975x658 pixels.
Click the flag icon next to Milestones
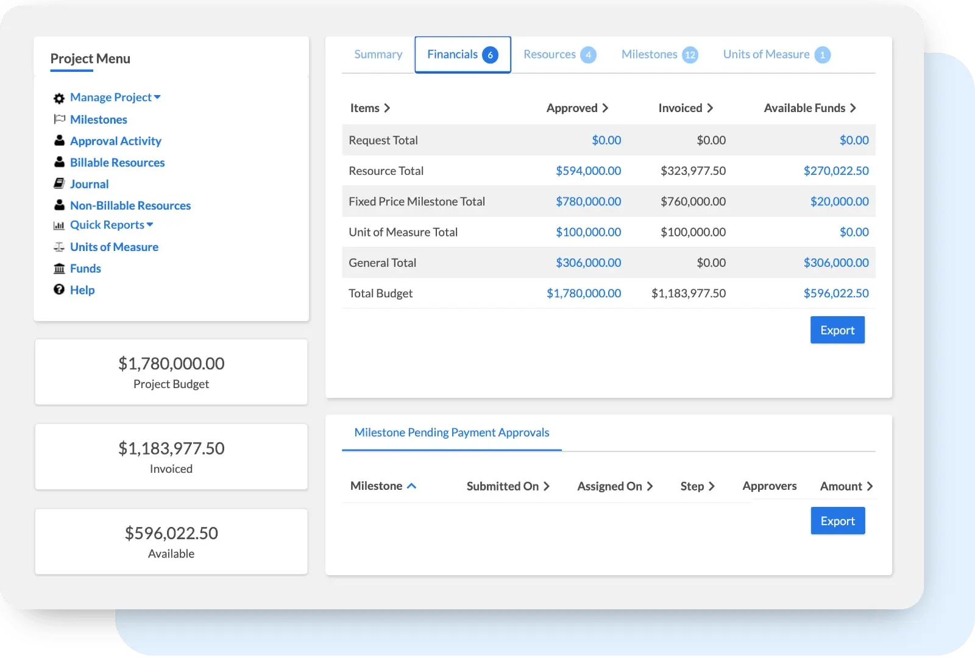59,119
